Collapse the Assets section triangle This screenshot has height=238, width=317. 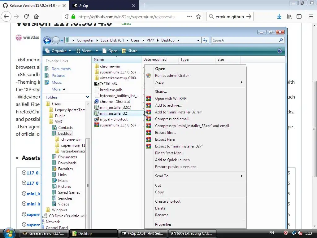17,158
